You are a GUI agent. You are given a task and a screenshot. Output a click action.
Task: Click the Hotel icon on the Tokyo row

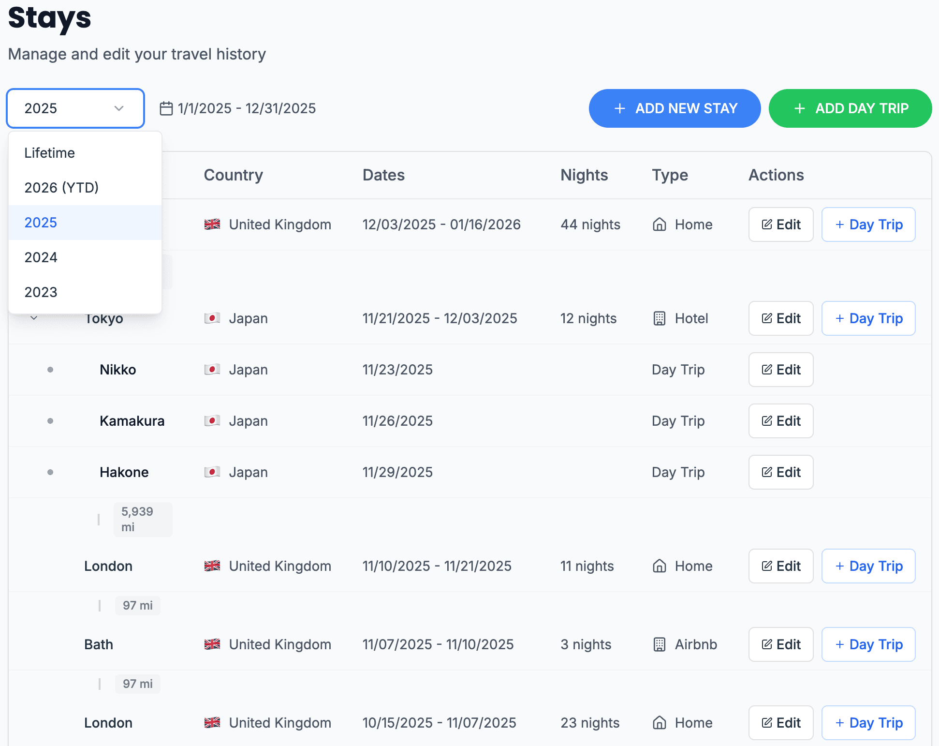click(659, 318)
